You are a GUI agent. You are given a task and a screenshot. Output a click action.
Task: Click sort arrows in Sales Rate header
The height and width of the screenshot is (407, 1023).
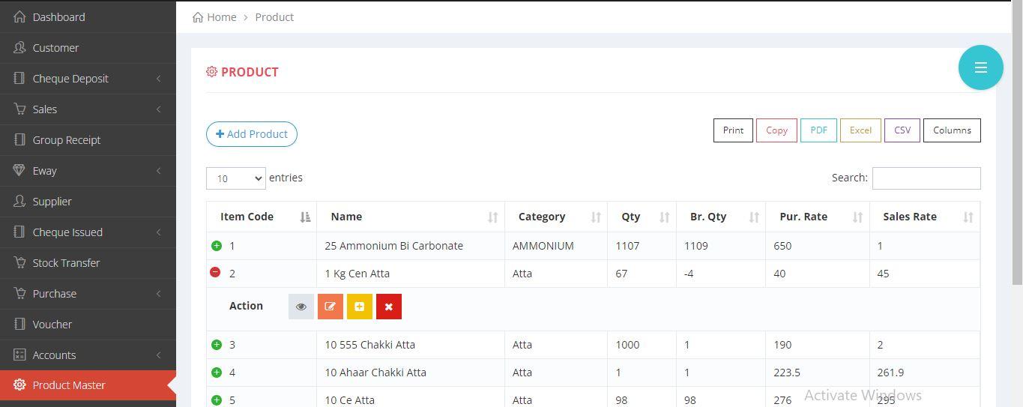tap(968, 217)
